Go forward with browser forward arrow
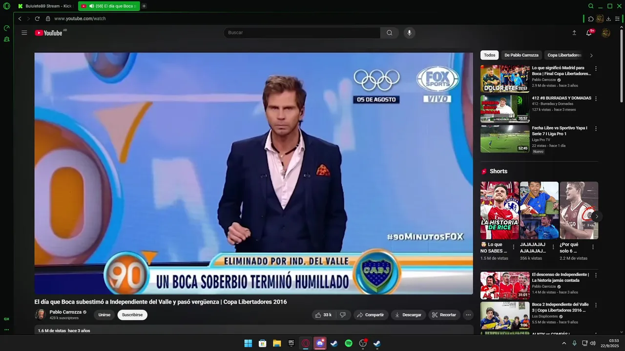 point(28,19)
